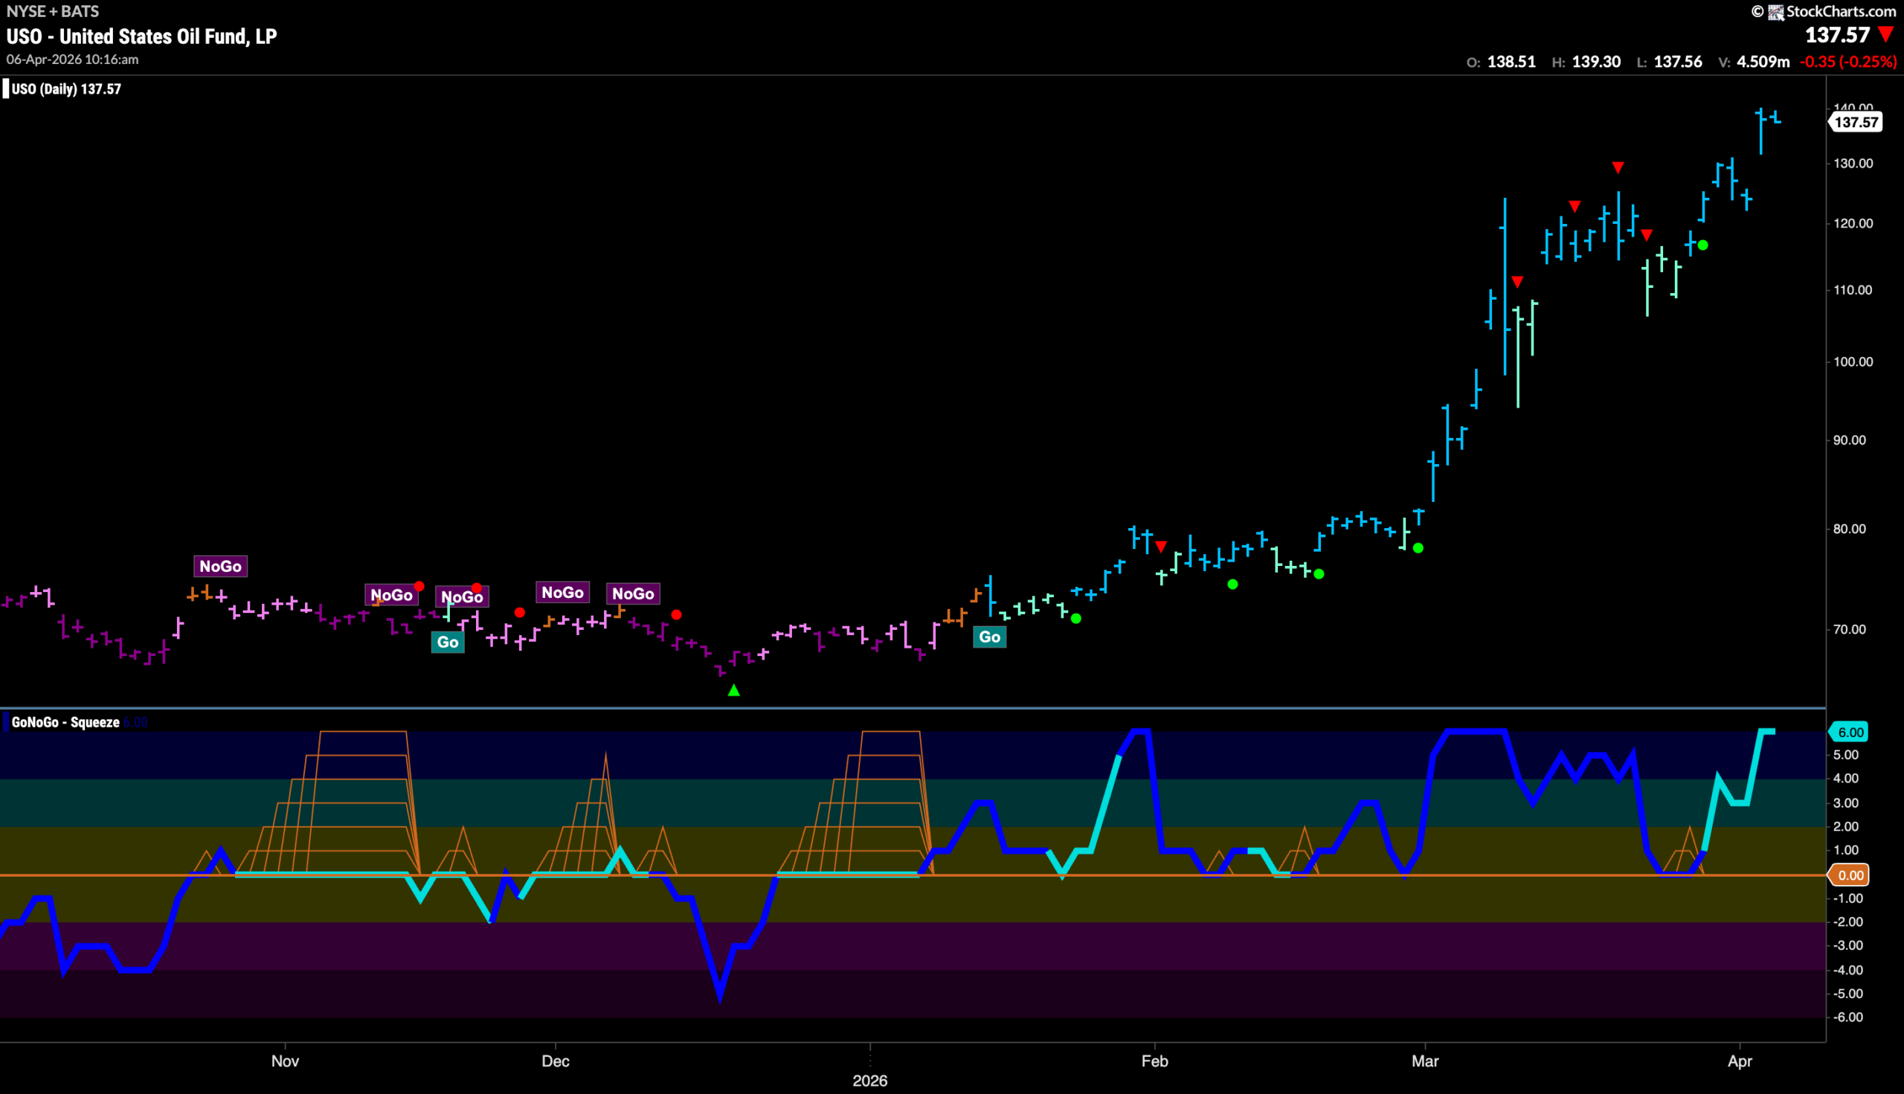The height and width of the screenshot is (1094, 1904).
Task: Click the StockCharts.com logo icon
Action: tap(1775, 12)
